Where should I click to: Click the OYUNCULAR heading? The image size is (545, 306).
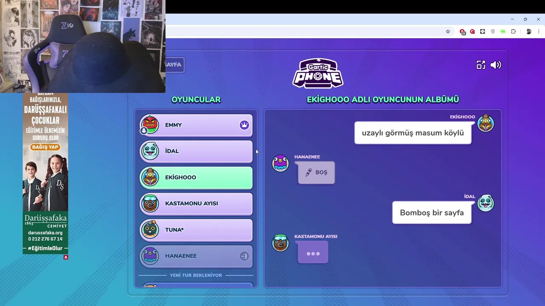(x=196, y=100)
